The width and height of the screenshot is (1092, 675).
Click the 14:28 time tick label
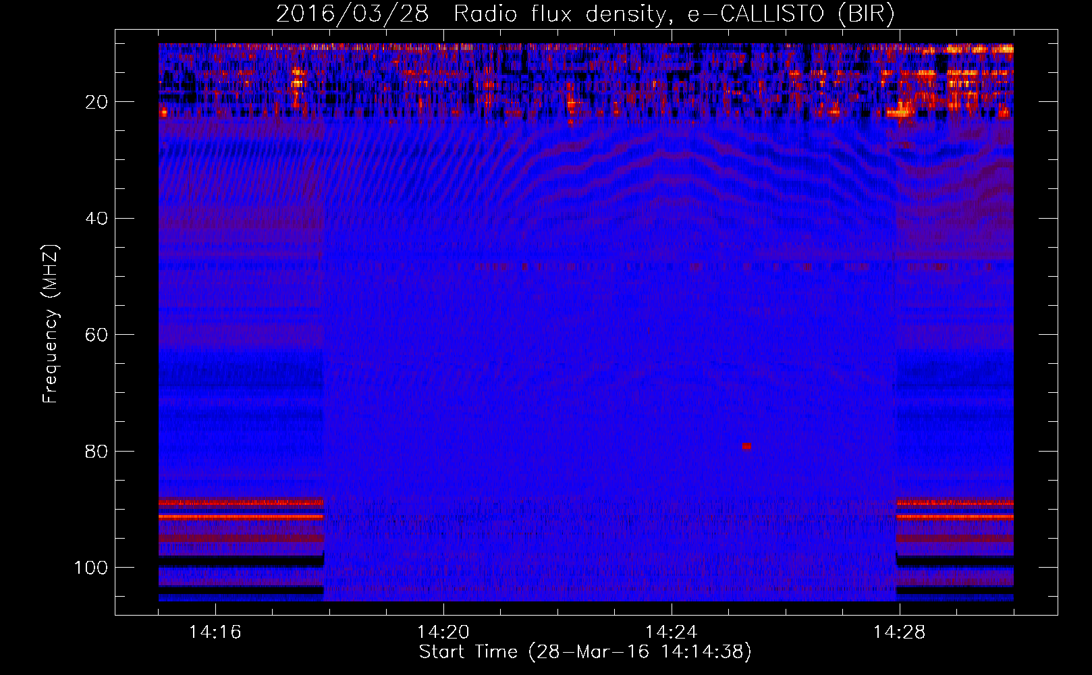[x=900, y=632]
